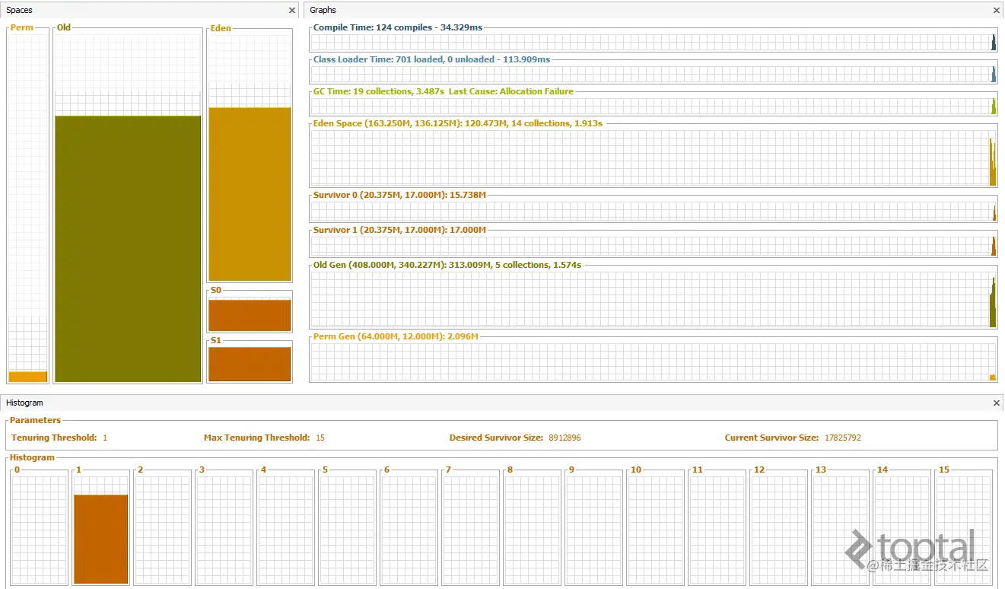Click the filled histogram bar for age 1
Screen dimensions: 1005x589
pyautogui.click(x=101, y=539)
